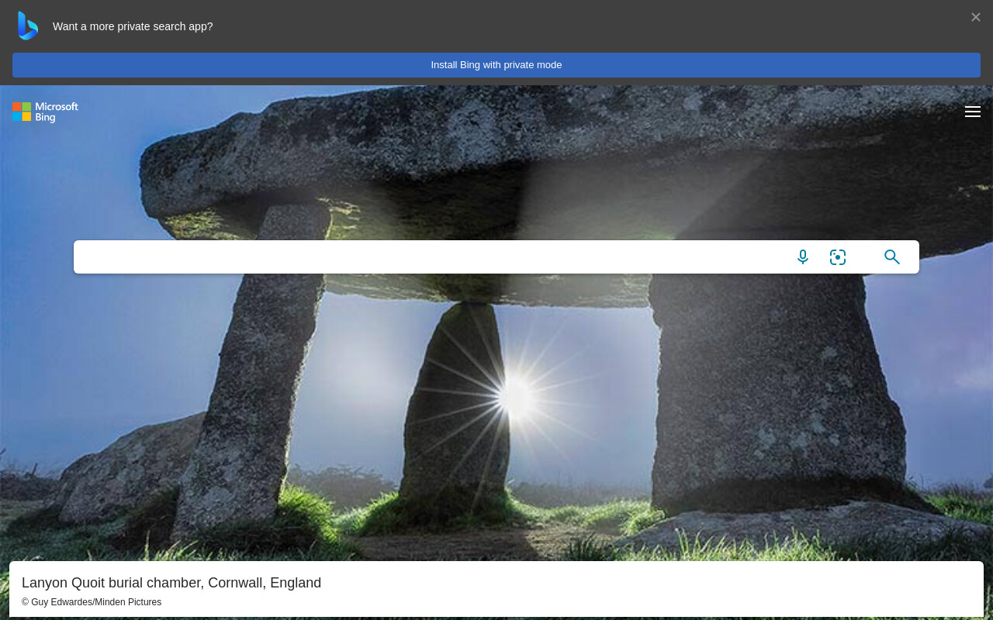
Task: Click the Guy Edwardes/Minden Pictures credit
Action: click(x=92, y=602)
